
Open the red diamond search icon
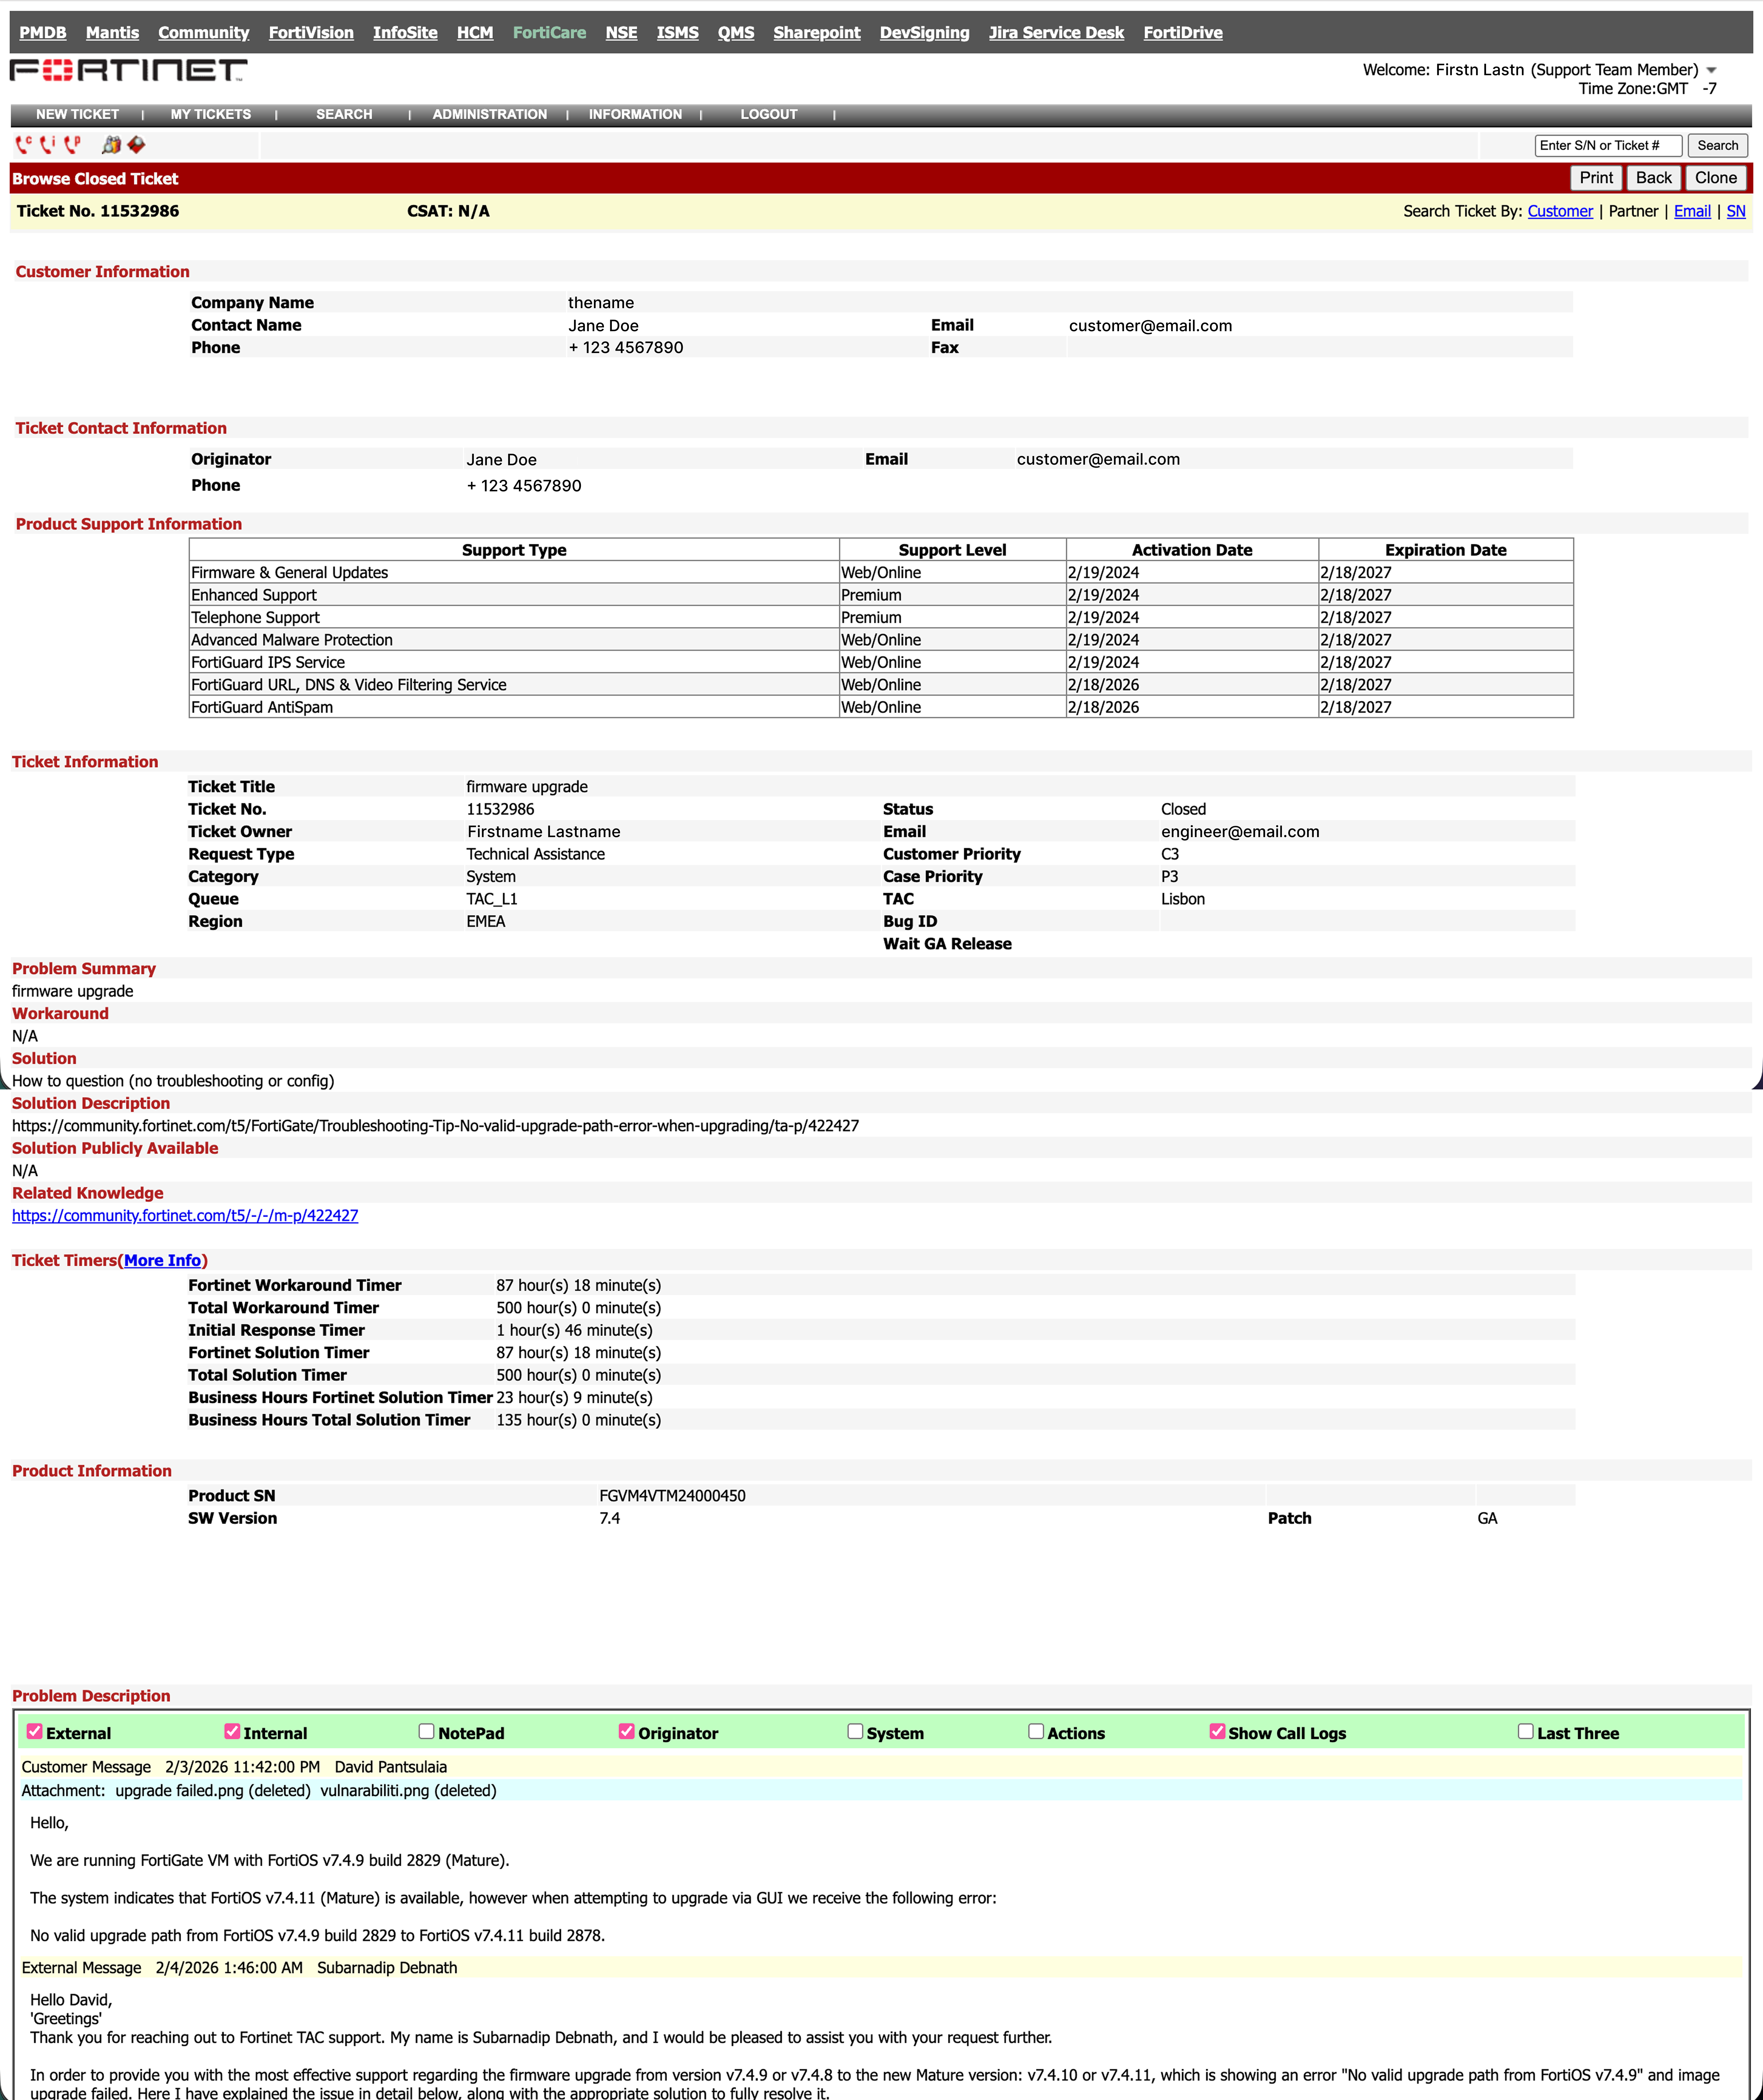point(136,145)
